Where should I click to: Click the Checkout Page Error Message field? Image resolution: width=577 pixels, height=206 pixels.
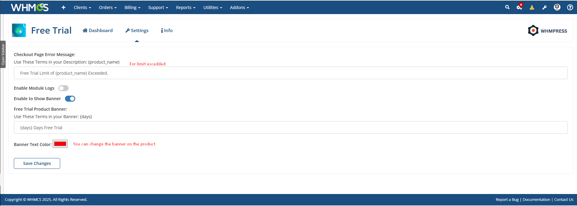click(290, 73)
